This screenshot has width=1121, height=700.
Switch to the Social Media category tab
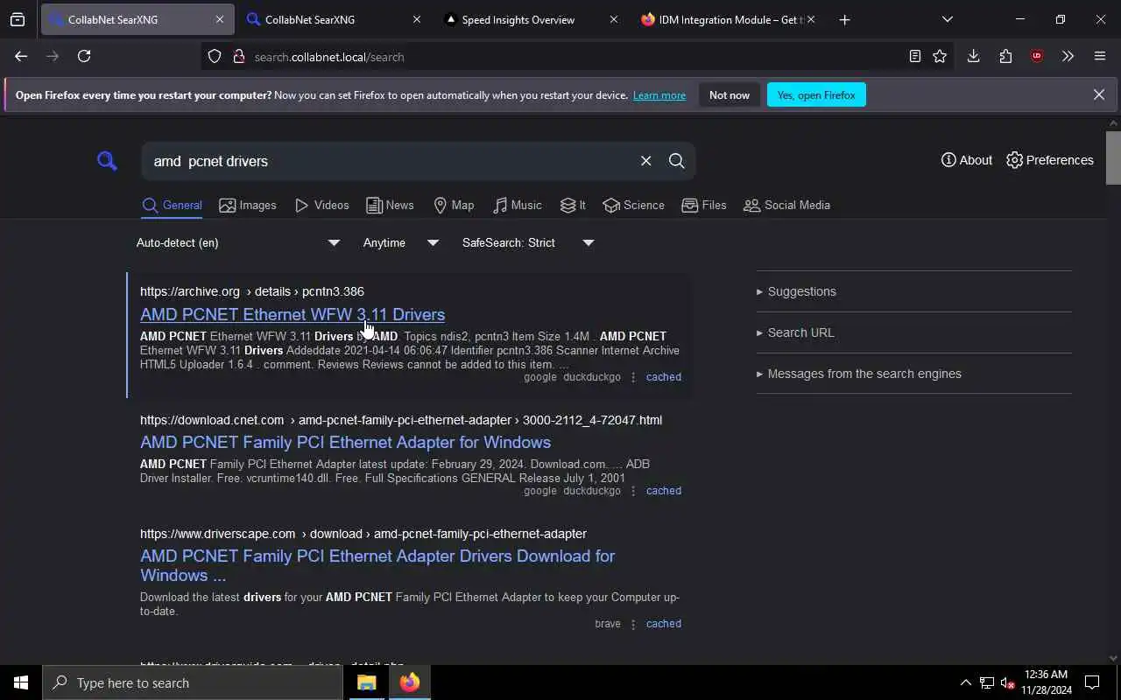[786, 206]
